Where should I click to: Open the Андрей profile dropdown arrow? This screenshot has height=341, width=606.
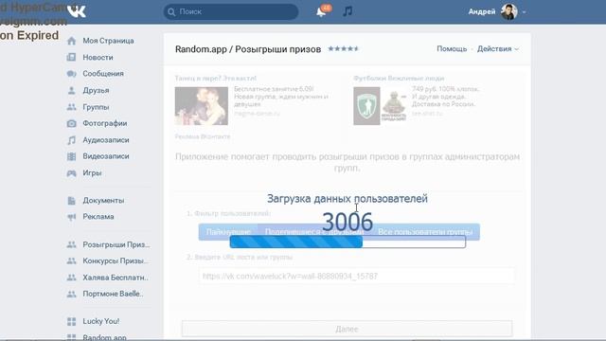(524, 12)
